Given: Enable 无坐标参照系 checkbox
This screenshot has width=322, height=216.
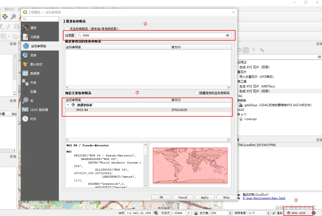Looking at the screenshot, I should point(67,29).
